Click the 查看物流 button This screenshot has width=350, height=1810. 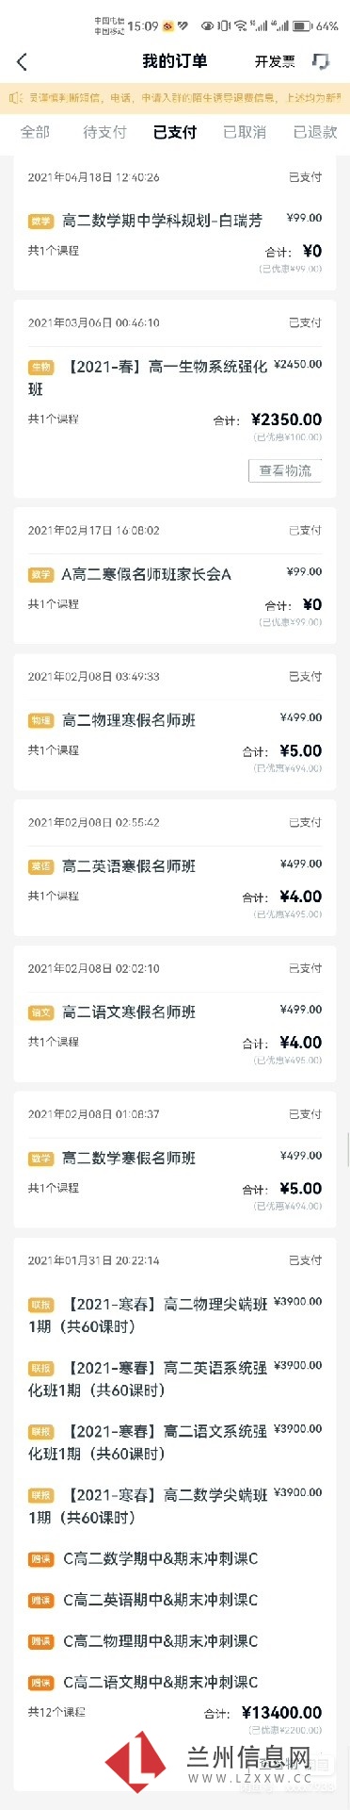coord(285,470)
